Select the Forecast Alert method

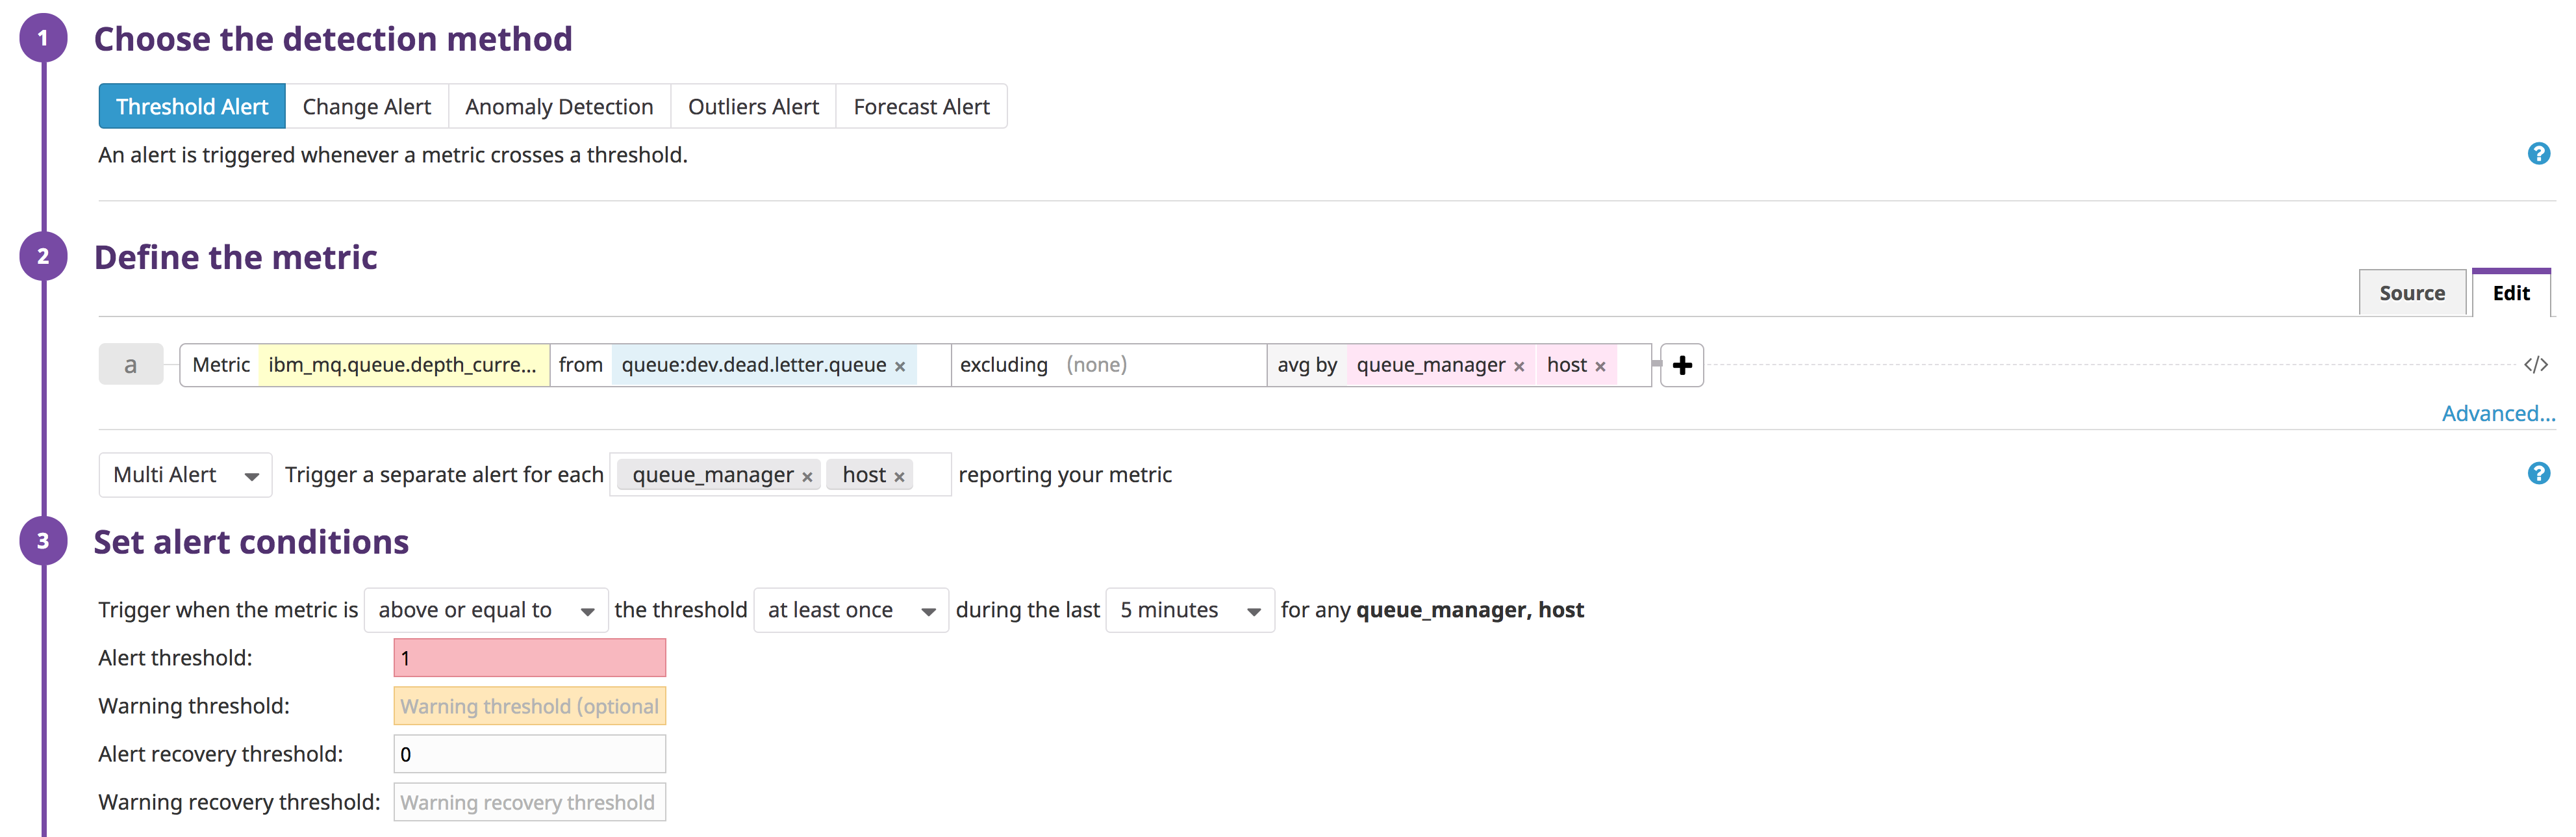[921, 105]
